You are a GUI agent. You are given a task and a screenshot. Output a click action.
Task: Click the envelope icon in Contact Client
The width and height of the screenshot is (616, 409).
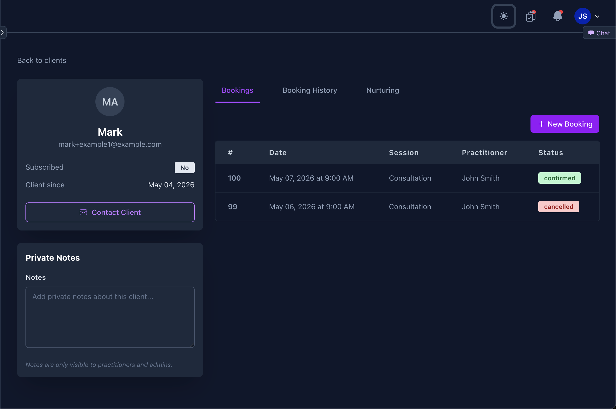coord(83,212)
